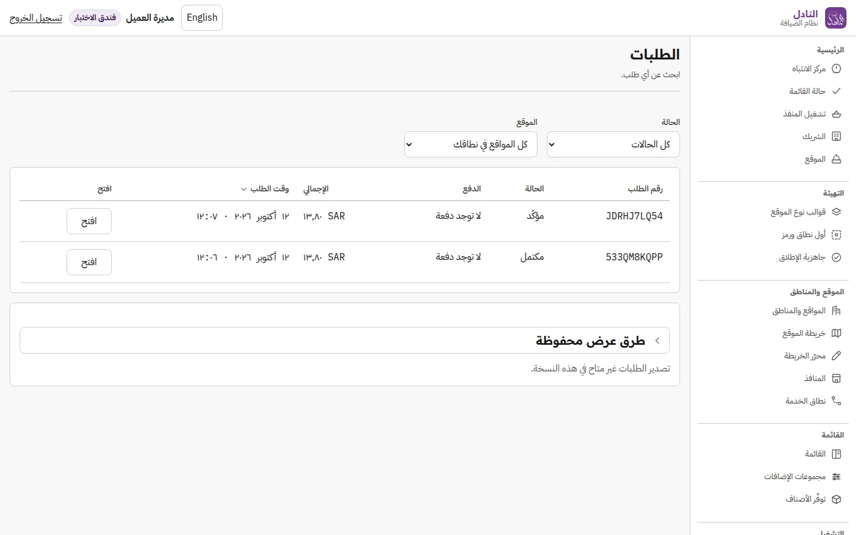Screen dimensions: 856x535
Task: Switch language to English
Action: (x=202, y=18)
